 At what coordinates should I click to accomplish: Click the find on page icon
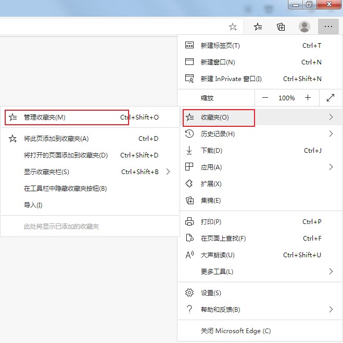coord(189,238)
